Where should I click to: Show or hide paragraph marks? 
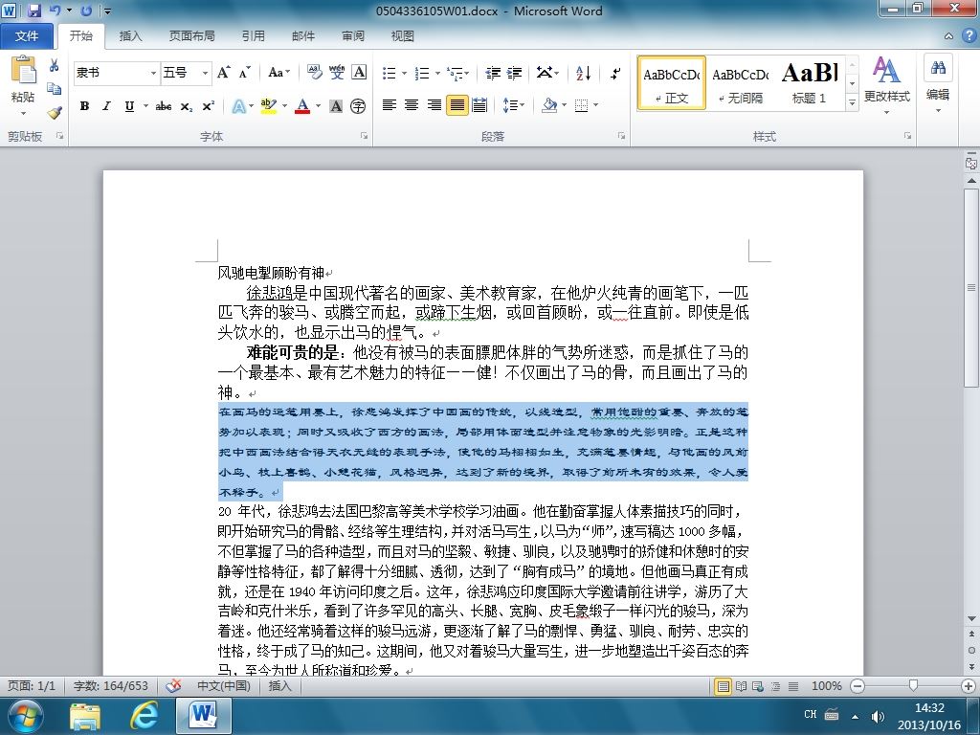[x=615, y=73]
